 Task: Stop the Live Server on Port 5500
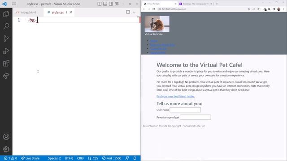click(x=112, y=158)
